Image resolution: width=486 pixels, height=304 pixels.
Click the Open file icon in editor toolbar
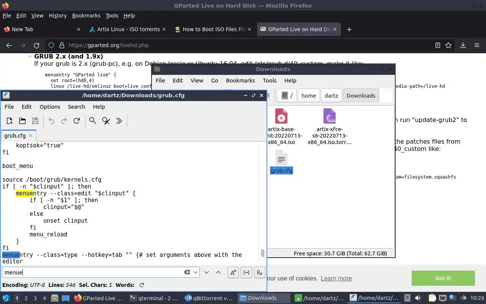click(22, 121)
